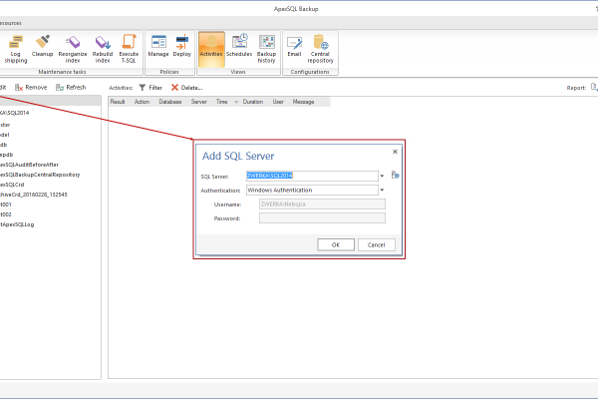The height and width of the screenshot is (399, 598).
Task: Open the Resources ribbon tab
Action: [x=11, y=23]
